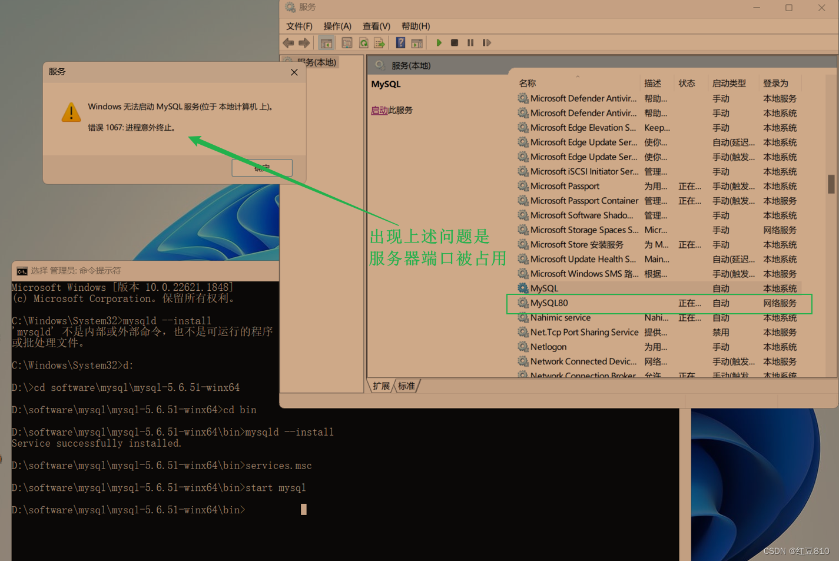The height and width of the screenshot is (561, 839).
Task: Select Microsoft Edge Elevation Service row
Action: pyautogui.click(x=658, y=128)
